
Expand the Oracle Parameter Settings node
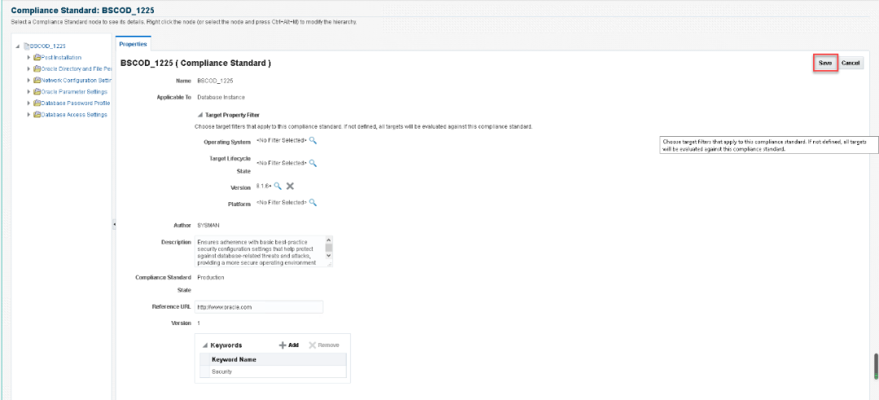(28, 92)
